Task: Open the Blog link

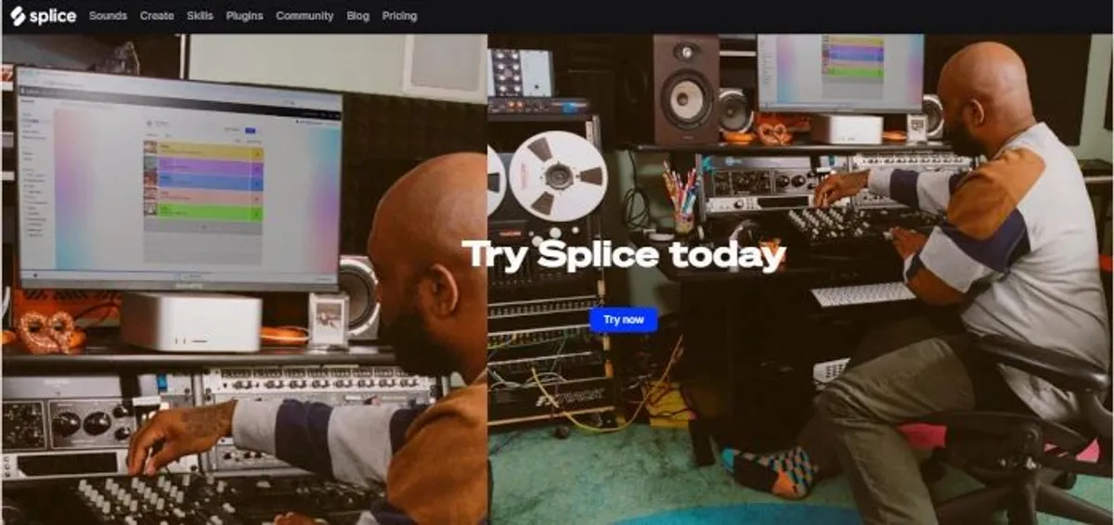Action: tap(357, 16)
